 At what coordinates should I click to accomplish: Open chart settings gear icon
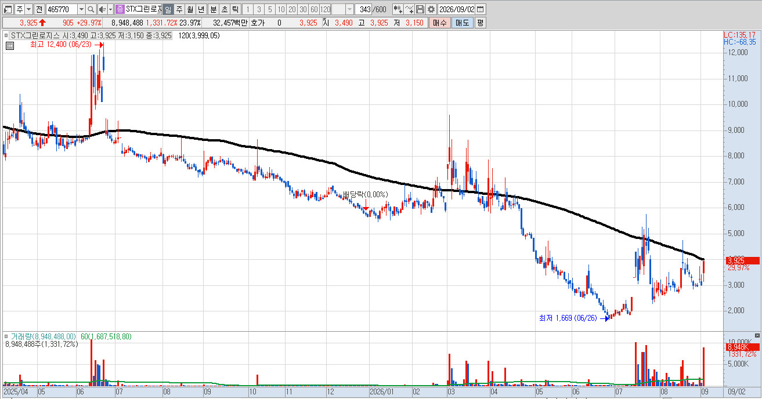tap(431, 9)
